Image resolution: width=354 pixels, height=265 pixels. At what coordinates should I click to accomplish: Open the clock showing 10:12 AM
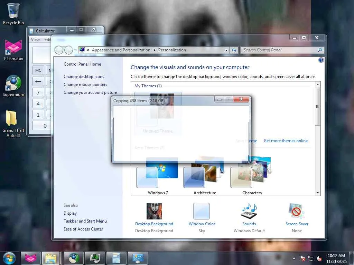(336, 258)
